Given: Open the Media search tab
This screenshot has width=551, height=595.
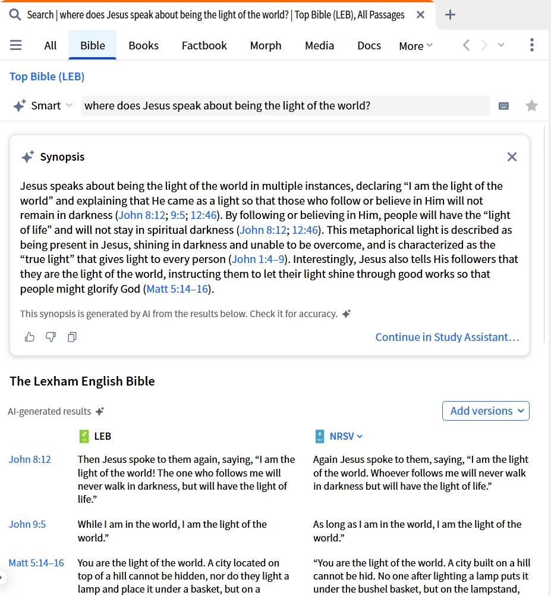Looking at the screenshot, I should point(319,46).
